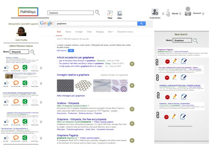
Task: Open the Altro dropdown in Google tabs
Action: tap(110, 32)
